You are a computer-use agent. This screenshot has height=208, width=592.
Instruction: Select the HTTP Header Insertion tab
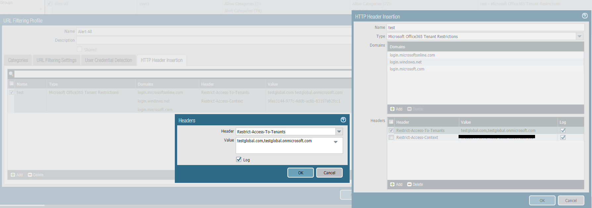pyautogui.click(x=162, y=60)
